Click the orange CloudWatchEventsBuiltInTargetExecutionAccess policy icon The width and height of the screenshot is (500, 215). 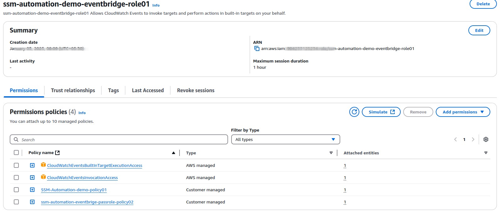pos(43,165)
